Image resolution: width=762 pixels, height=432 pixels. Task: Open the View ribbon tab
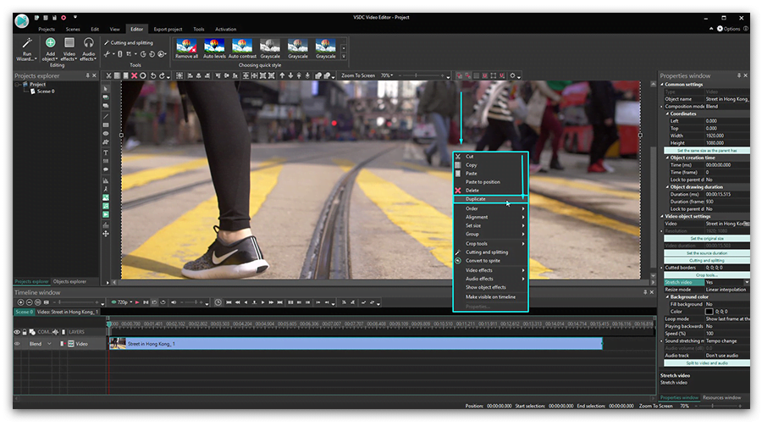pyautogui.click(x=114, y=29)
